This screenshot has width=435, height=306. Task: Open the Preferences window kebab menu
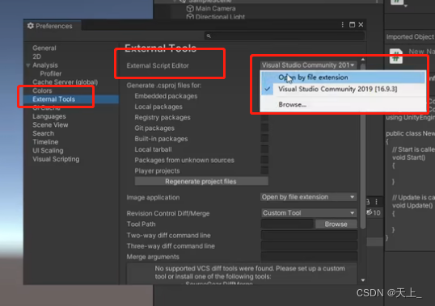pyautogui.click(x=343, y=25)
